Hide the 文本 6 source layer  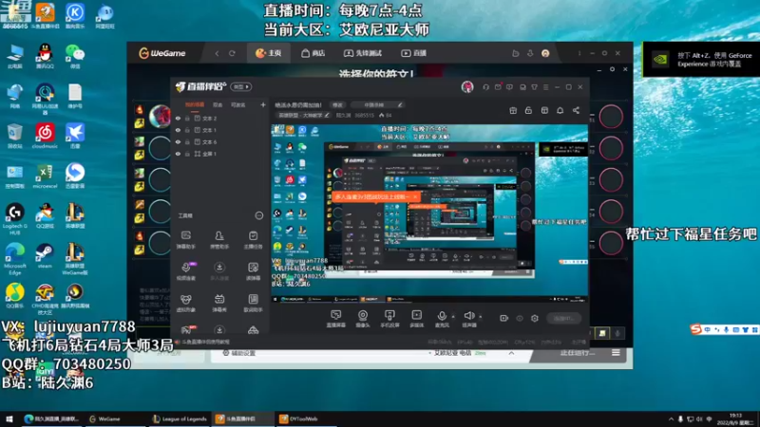[178, 141]
